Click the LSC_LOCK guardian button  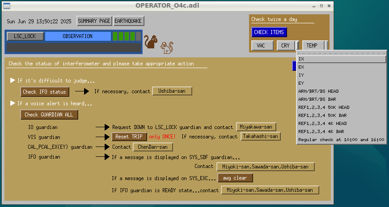tap(25, 36)
